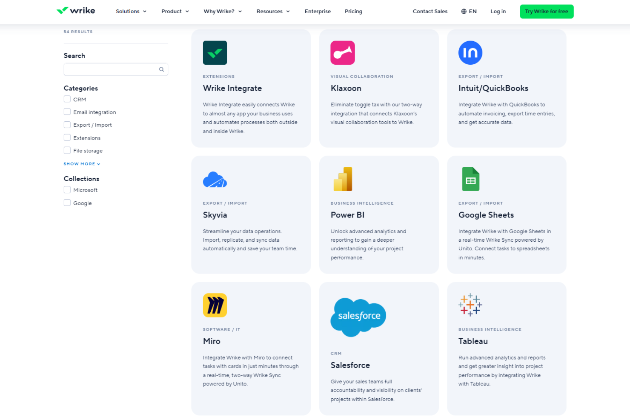
Task: Open the Power BI card title
Action: pos(347,215)
